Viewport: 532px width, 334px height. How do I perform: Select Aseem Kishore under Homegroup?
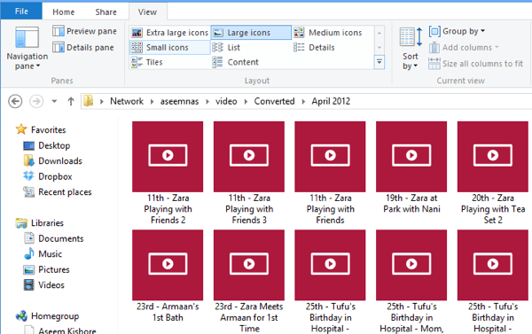[60, 330]
